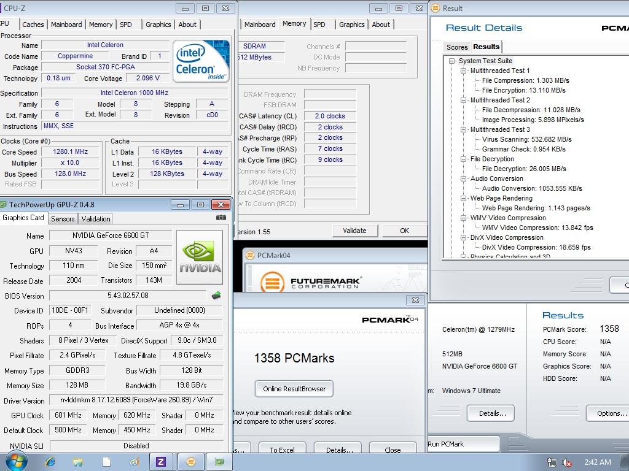Click the NVIDIA logo in GPU-Z

pyautogui.click(x=200, y=257)
